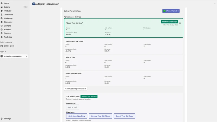This screenshot has width=217, height=122.
Task: Click the Online Store icon
Action: coord(2,46)
